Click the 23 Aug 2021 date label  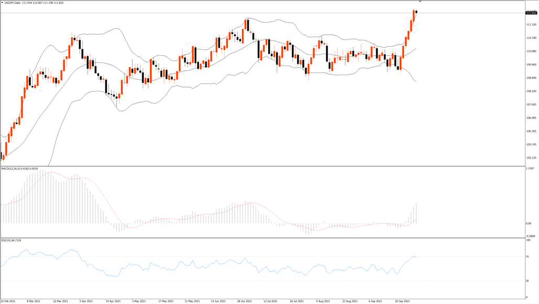[x=349, y=301]
